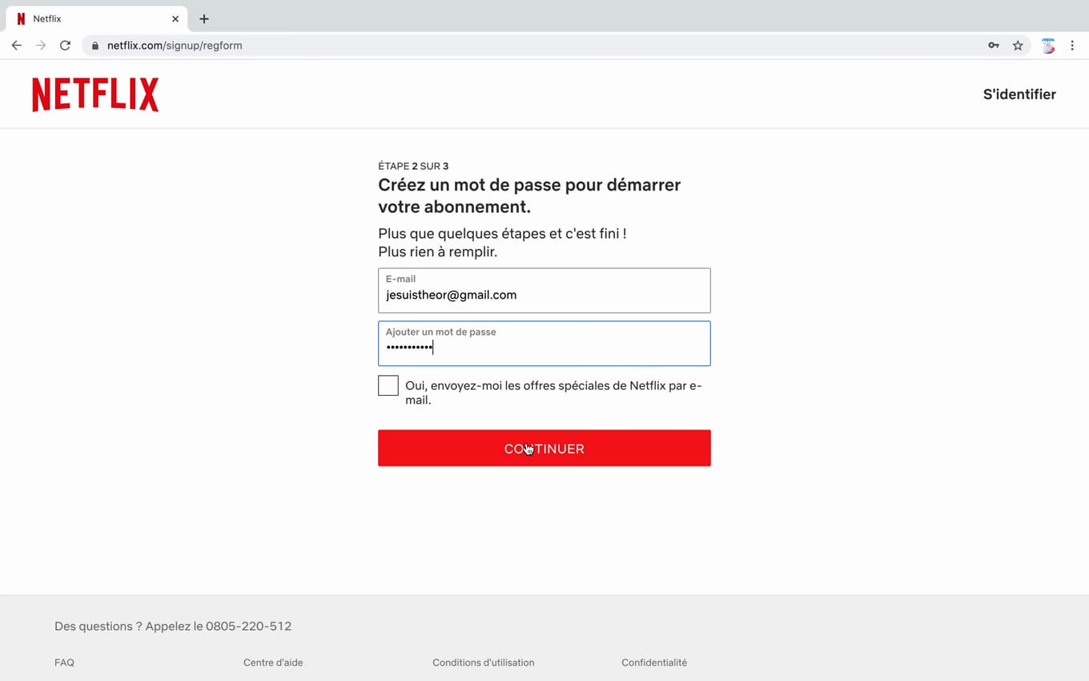Focus the E-mail input field
Image resolution: width=1089 pixels, height=681 pixels.
point(544,291)
